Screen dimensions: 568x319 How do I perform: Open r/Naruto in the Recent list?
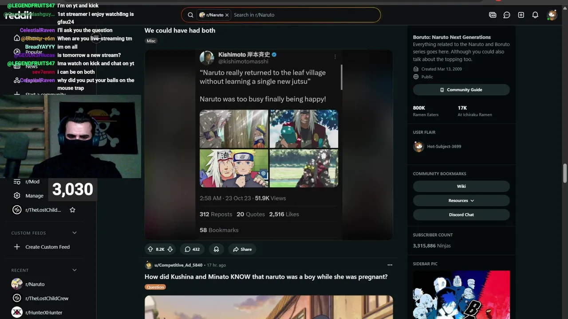pos(35,284)
